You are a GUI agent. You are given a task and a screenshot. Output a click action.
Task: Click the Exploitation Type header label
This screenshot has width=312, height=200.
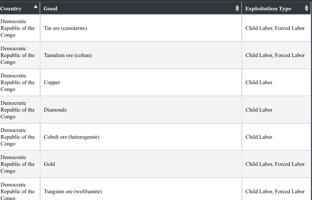(268, 8)
